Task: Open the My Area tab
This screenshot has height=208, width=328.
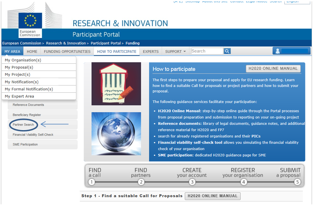Action: 12,52
